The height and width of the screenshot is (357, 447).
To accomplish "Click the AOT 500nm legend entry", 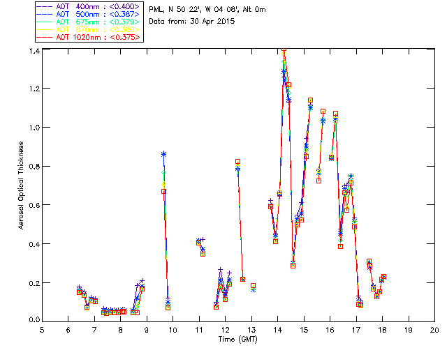I will click(x=89, y=14).
